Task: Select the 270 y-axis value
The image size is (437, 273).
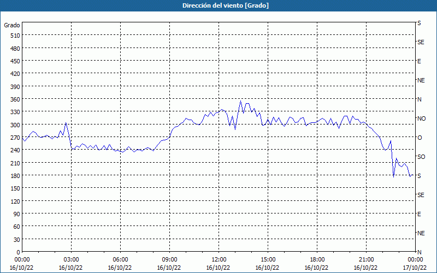Action: (x=16, y=138)
